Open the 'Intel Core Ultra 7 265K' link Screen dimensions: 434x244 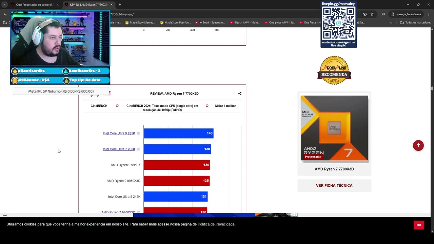click(x=119, y=149)
